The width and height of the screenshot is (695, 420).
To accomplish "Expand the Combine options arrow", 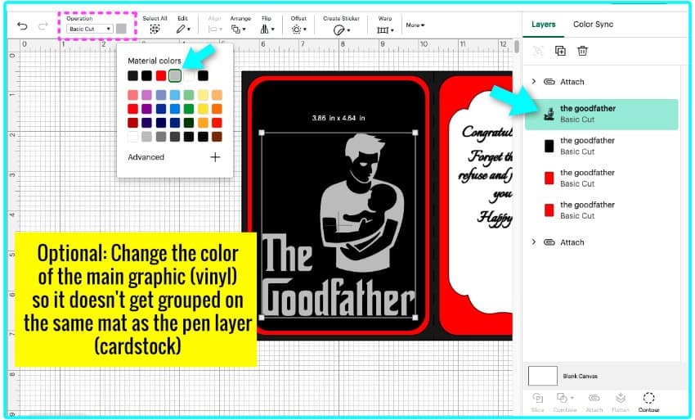I will (x=572, y=398).
